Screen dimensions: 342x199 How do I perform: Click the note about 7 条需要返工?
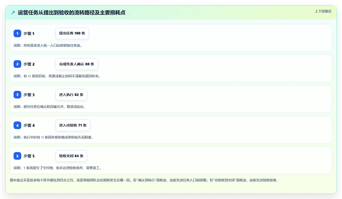click(x=58, y=168)
